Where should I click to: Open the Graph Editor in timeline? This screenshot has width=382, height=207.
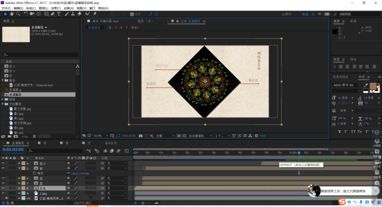[x=127, y=151]
